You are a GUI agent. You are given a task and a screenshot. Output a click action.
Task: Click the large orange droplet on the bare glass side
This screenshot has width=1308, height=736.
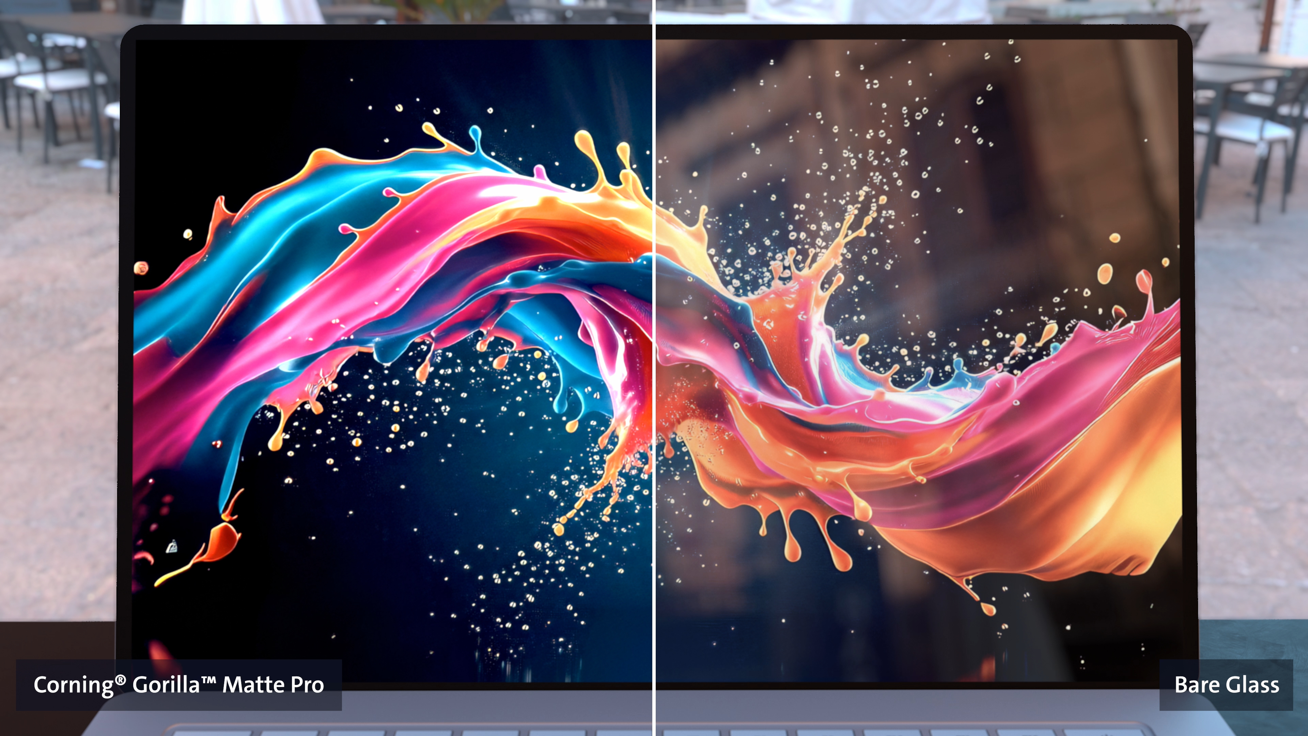[x=1105, y=274]
